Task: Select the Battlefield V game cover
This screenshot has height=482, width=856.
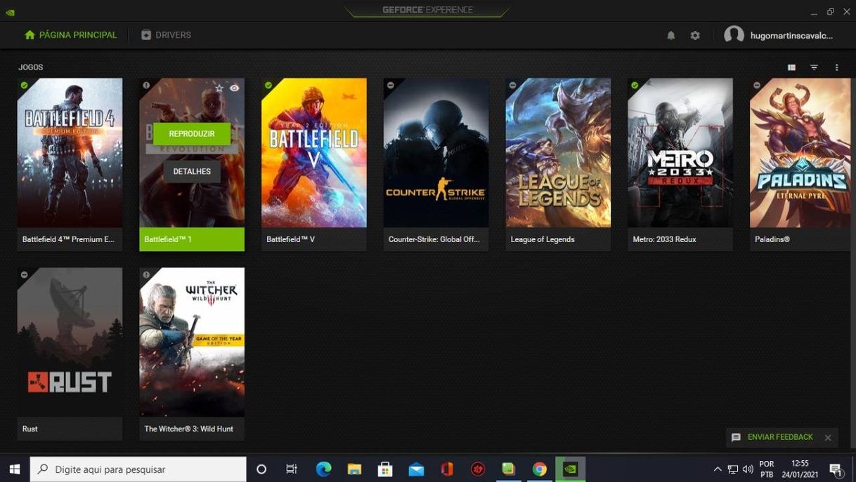Action: 314,153
